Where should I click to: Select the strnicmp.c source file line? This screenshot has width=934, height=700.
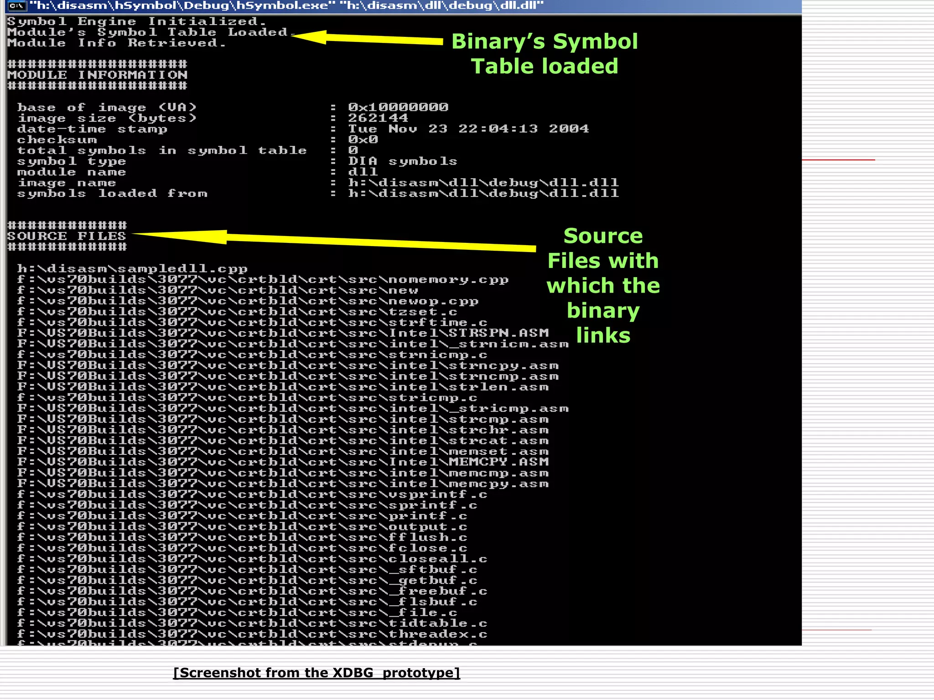pos(252,355)
